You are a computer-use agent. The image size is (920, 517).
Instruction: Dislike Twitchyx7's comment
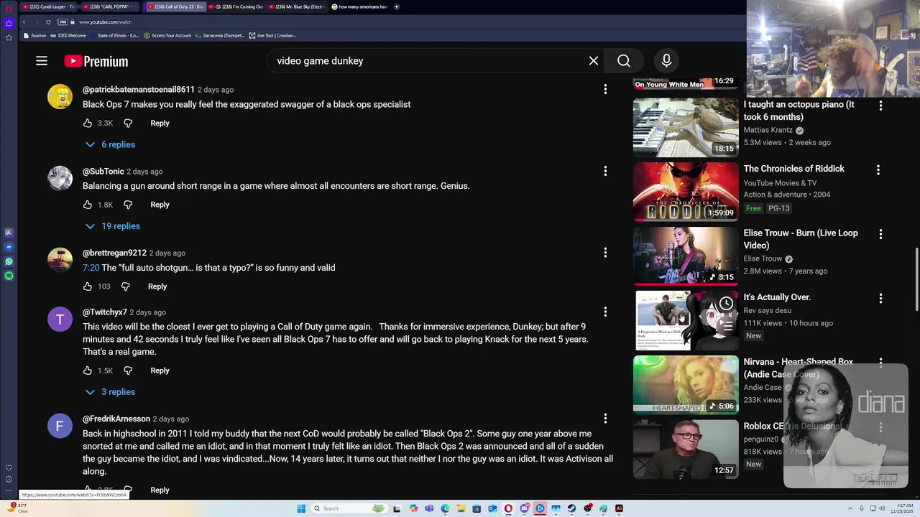(128, 371)
